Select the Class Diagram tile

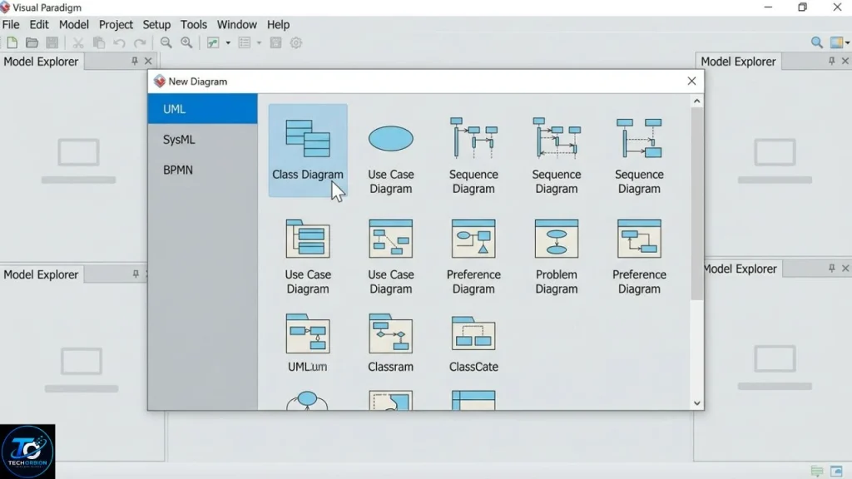[x=308, y=151]
